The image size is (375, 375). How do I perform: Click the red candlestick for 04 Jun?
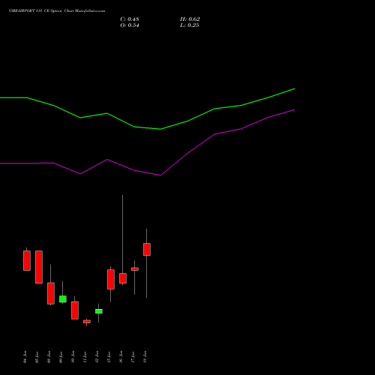click(x=27, y=260)
